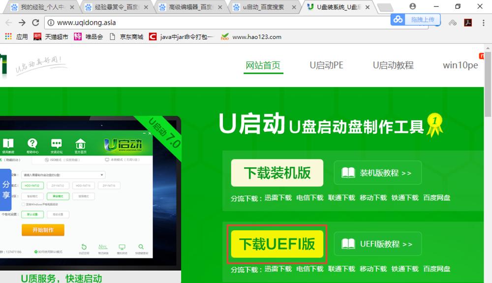Open the 装机版教程 tutorial button
The image size is (492, 283).
378,173
